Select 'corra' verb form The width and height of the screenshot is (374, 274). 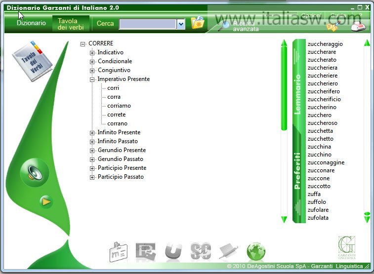(114, 97)
